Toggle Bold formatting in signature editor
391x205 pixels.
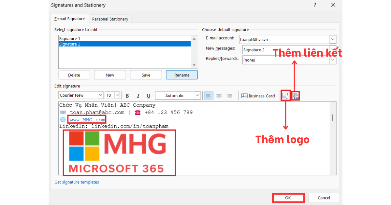(127, 96)
